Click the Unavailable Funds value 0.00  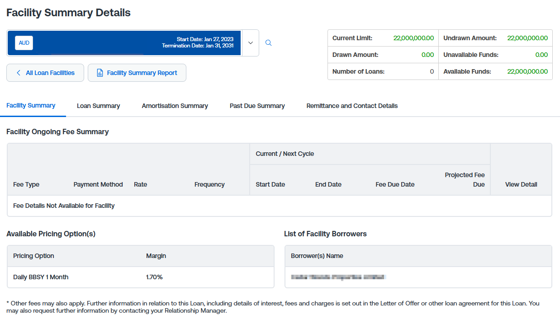[541, 55]
